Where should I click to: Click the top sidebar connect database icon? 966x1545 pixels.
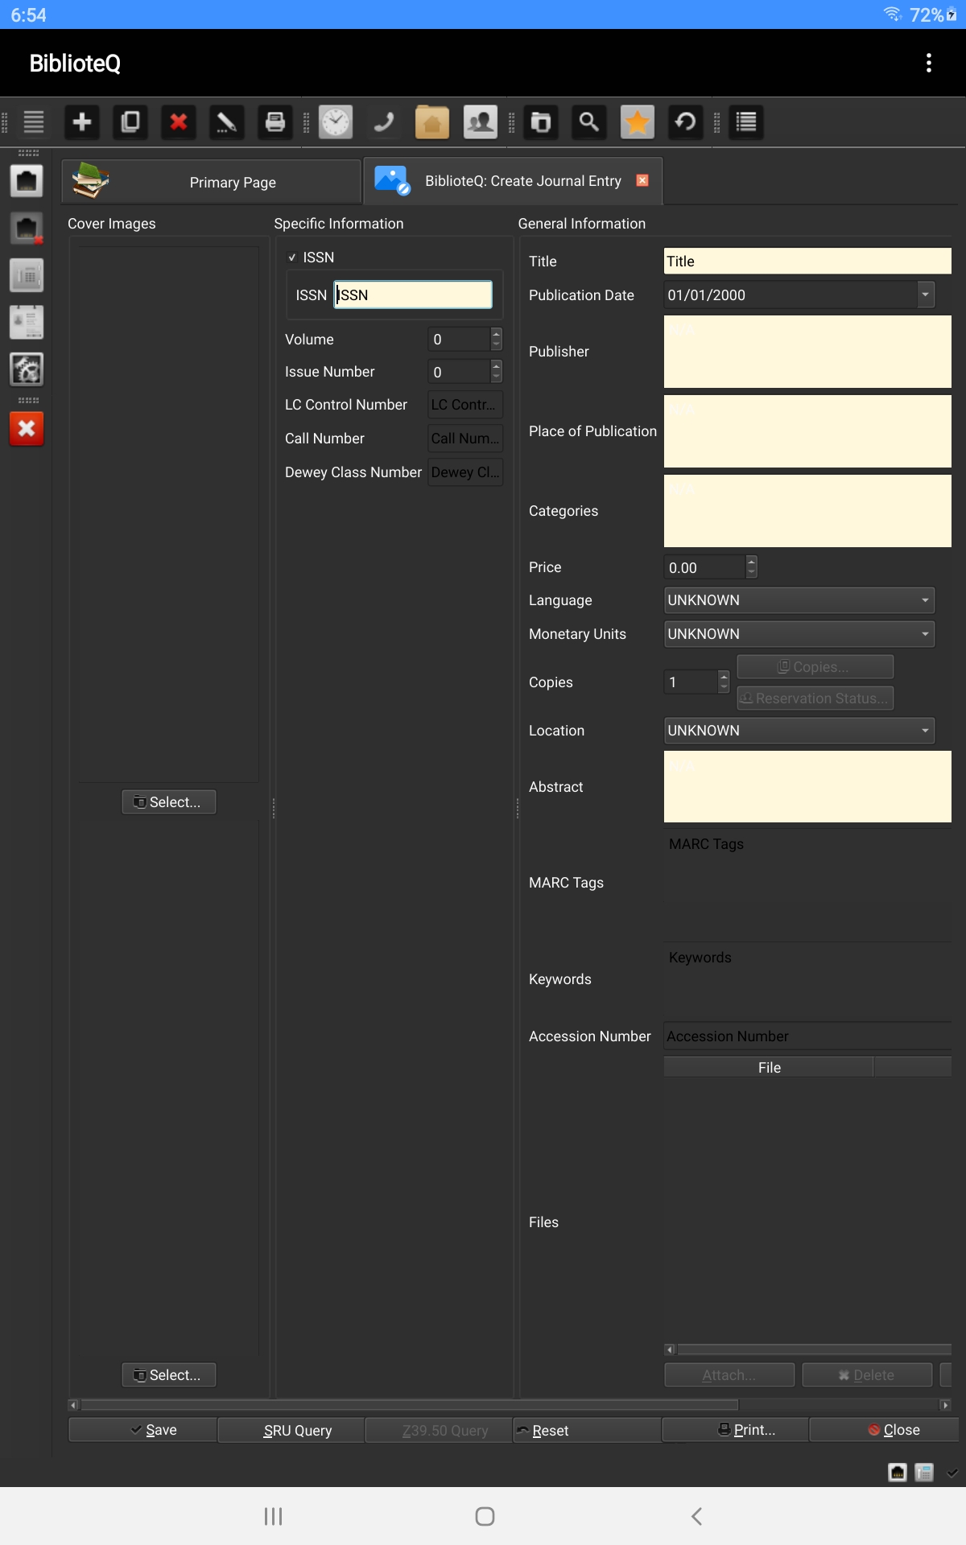coord(27,181)
